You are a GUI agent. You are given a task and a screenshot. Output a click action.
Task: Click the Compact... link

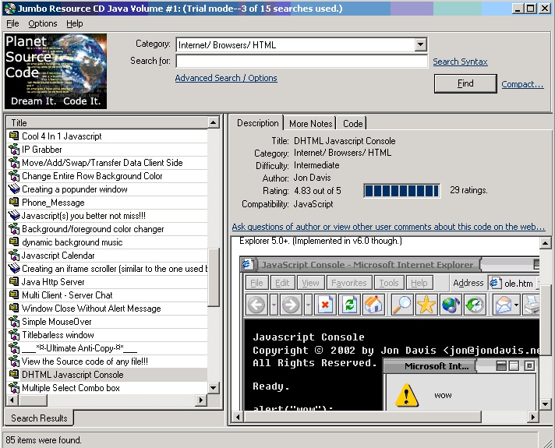[522, 84]
